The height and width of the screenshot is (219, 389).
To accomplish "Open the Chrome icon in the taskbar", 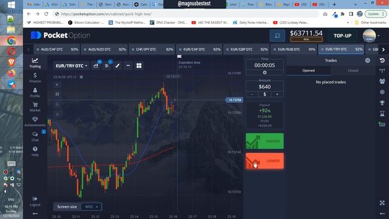I will [x=12, y=41].
